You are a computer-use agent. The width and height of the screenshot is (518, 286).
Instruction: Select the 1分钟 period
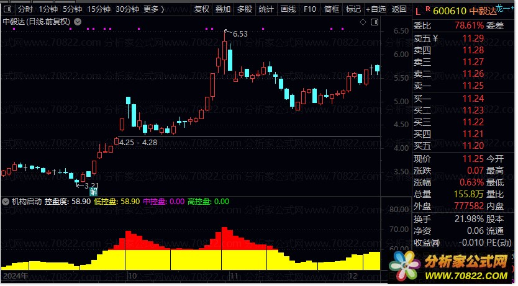(x=48, y=9)
